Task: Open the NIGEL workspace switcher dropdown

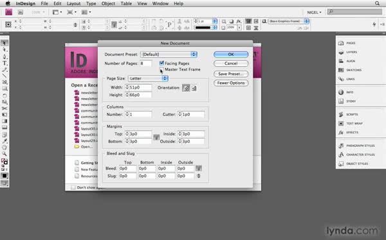Action: (x=314, y=12)
